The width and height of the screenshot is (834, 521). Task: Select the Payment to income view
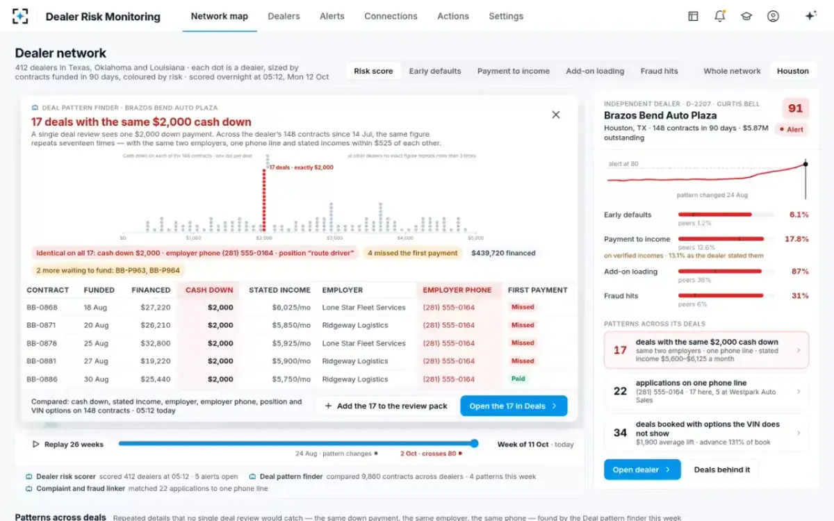[x=514, y=71]
